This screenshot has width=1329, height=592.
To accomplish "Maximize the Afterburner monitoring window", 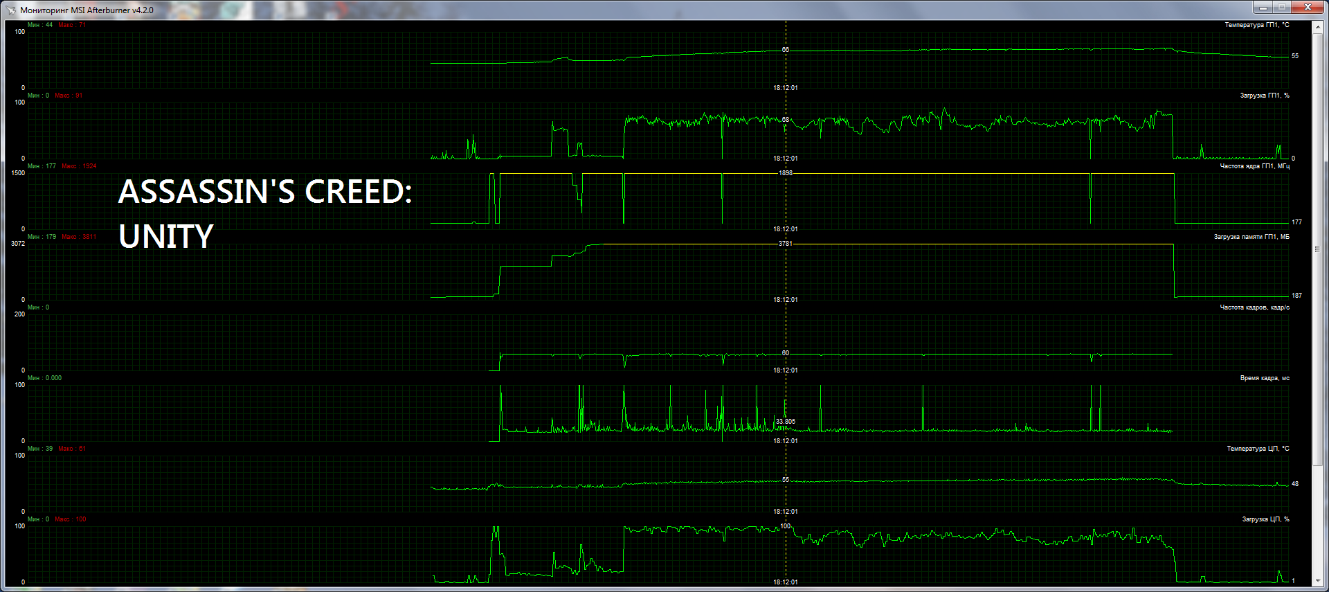I will [x=1282, y=8].
